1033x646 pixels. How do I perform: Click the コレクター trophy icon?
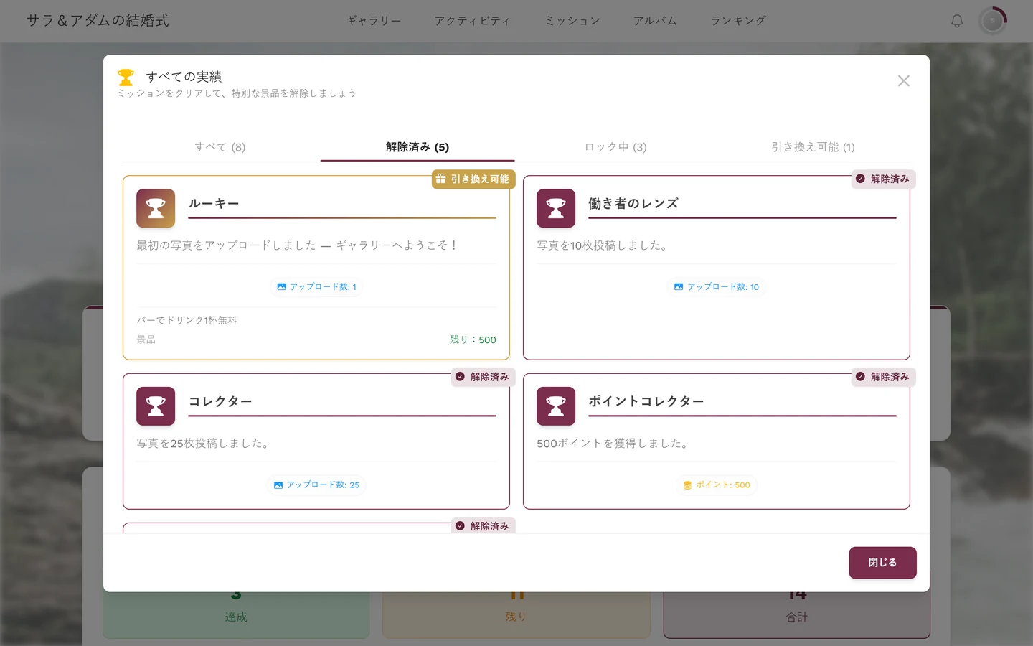(x=156, y=406)
